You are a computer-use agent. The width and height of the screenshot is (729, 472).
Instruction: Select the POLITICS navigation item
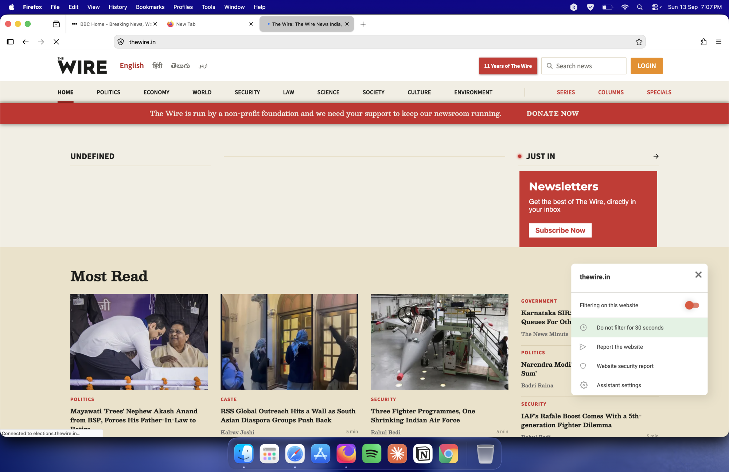pos(108,92)
